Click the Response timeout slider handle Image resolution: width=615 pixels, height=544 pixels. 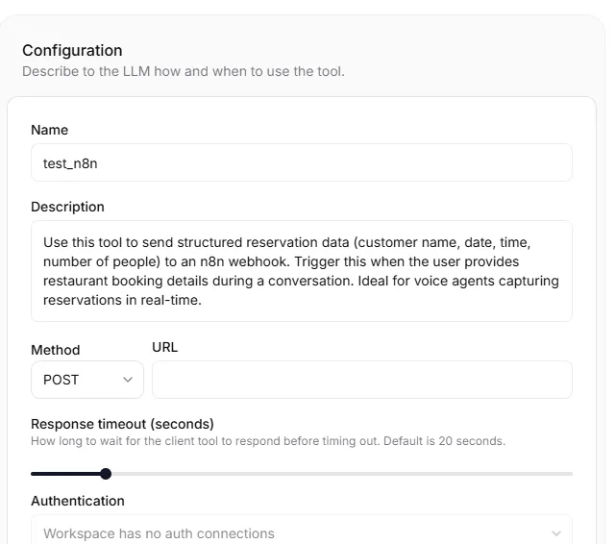[x=106, y=474]
